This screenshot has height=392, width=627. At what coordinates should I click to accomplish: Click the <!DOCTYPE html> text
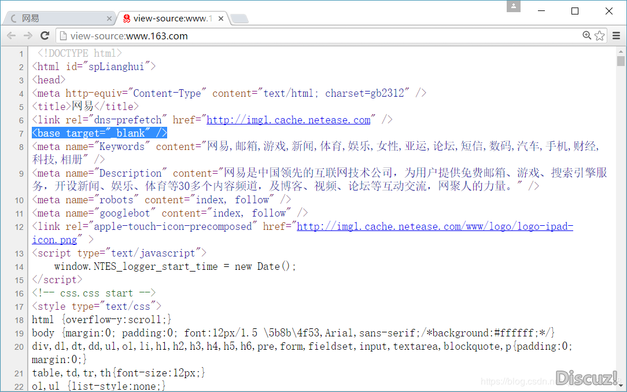click(x=80, y=53)
